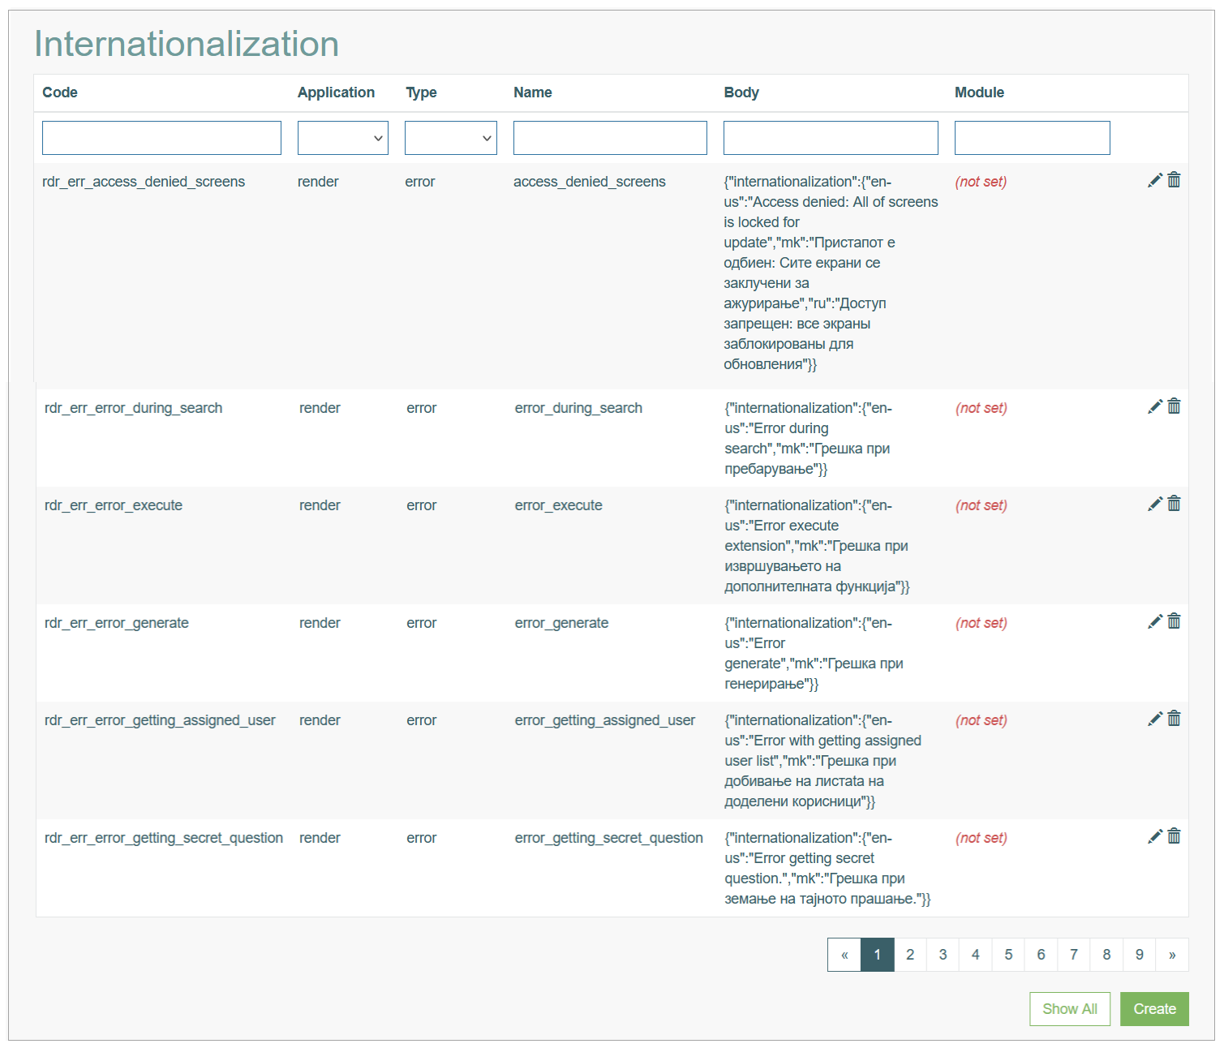Click the Internationalization page heading
The height and width of the screenshot is (1048, 1224).
click(187, 44)
